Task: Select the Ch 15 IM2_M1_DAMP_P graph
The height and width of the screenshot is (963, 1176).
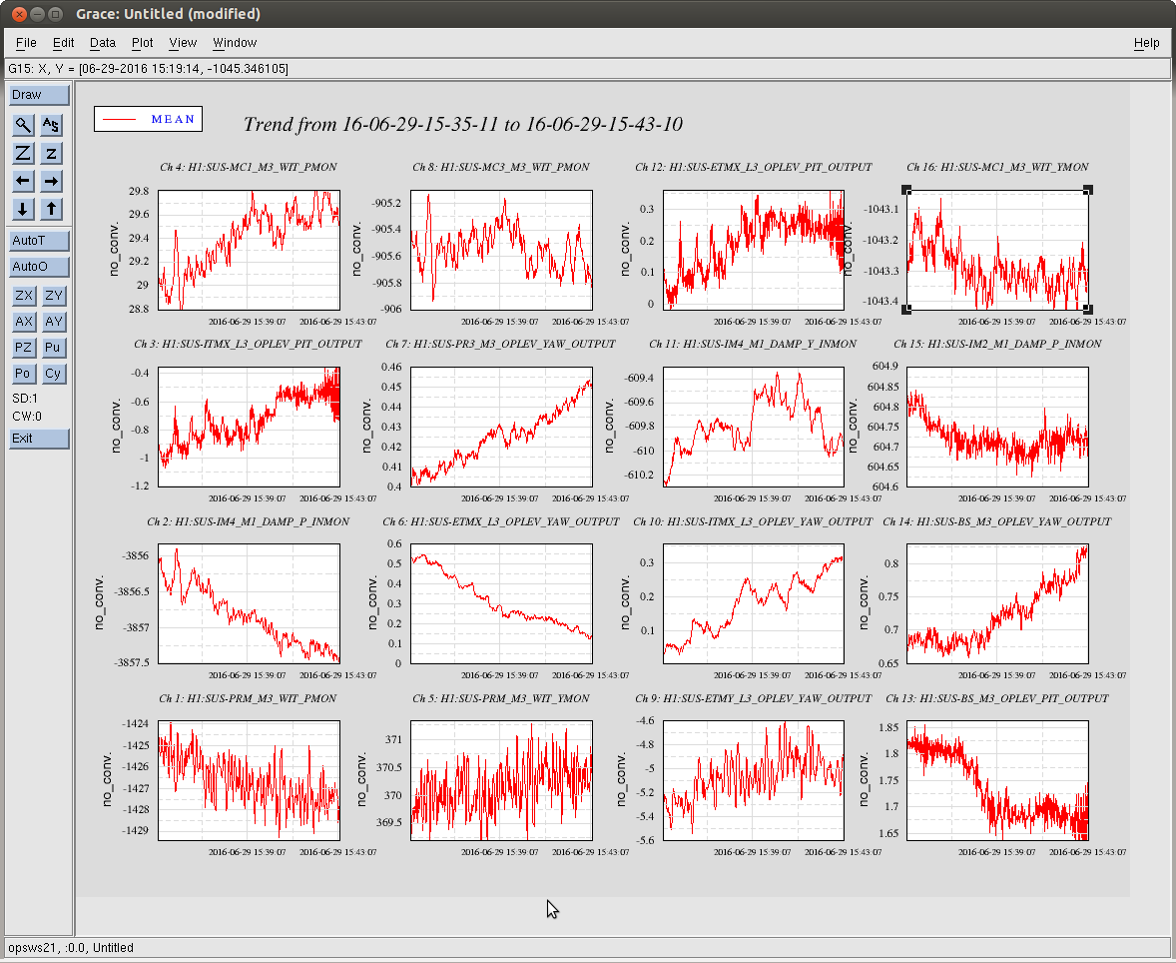Action: coord(997,427)
